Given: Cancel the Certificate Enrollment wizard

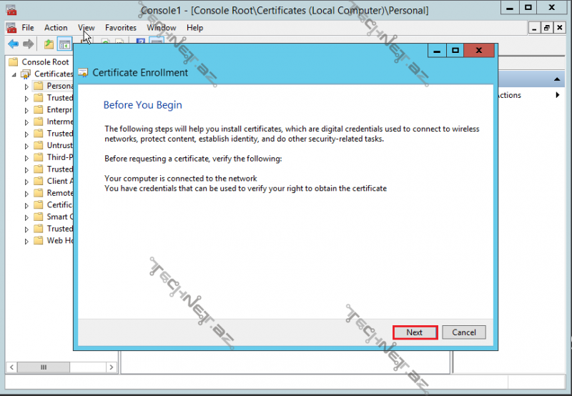Looking at the screenshot, I should 464,332.
